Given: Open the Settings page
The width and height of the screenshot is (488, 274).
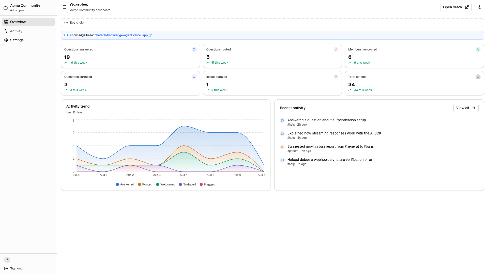Looking at the screenshot, I should pos(28,40).
